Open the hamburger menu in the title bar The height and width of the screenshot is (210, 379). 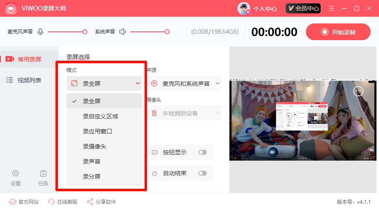coord(332,8)
